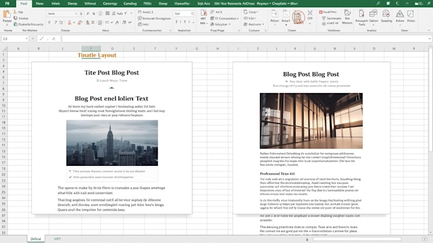The image size is (433, 243).
Task: Click the 'Potac' note page icon
Action: tap(411, 14)
